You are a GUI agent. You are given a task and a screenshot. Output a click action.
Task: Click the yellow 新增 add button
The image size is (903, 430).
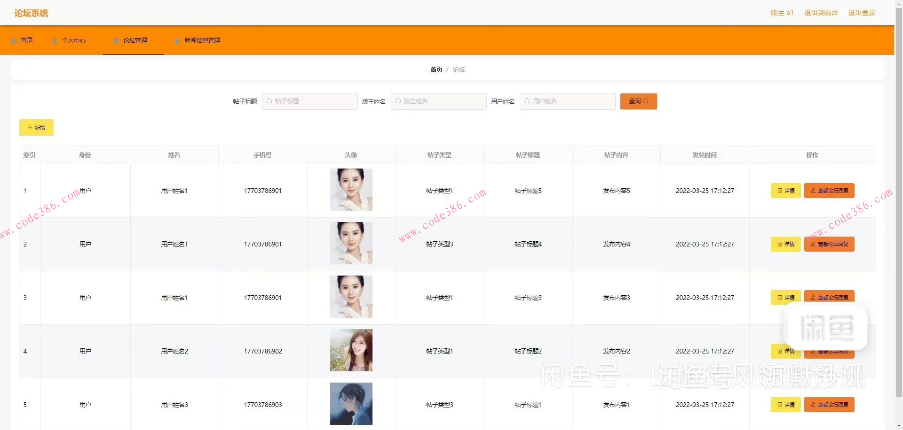pyautogui.click(x=36, y=128)
